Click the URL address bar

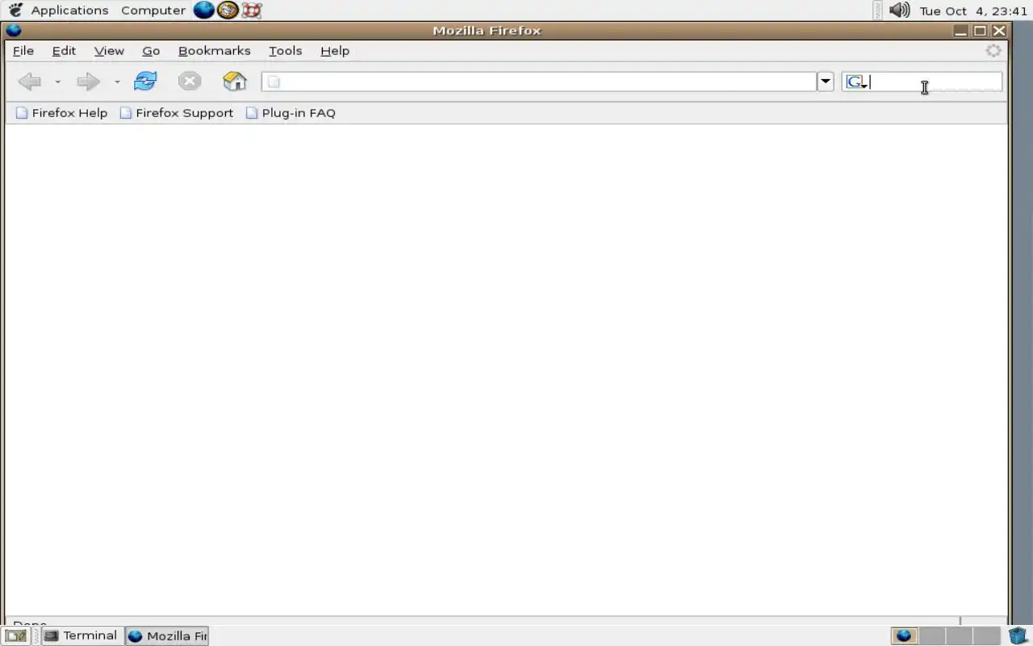tap(539, 82)
